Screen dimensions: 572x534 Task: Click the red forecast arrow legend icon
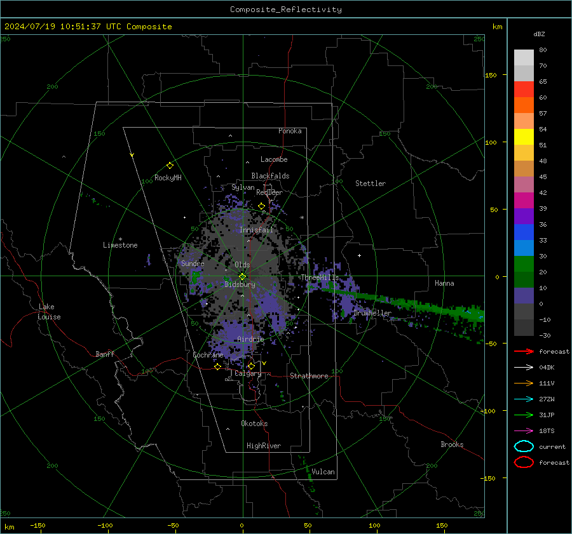click(x=524, y=351)
